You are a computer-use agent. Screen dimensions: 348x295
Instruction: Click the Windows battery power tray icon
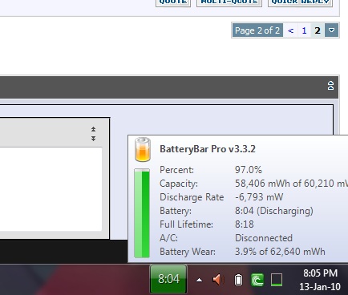coord(238,280)
